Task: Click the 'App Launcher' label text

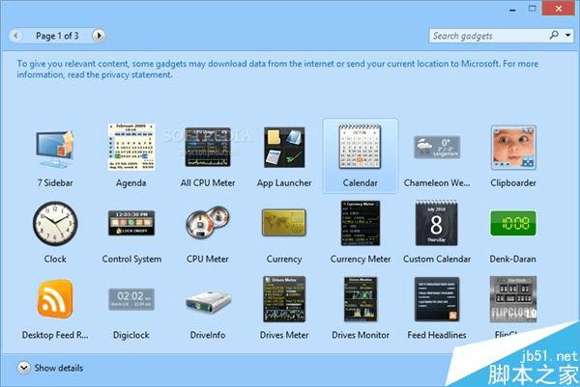Action: (x=284, y=183)
